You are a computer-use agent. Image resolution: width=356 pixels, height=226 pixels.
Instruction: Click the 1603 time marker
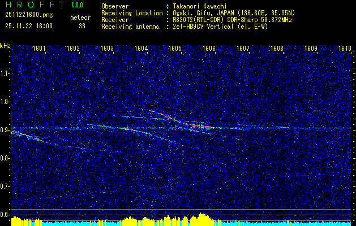107,49
